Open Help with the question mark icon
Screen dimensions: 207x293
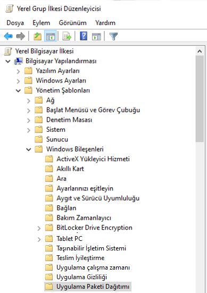pos(84,36)
